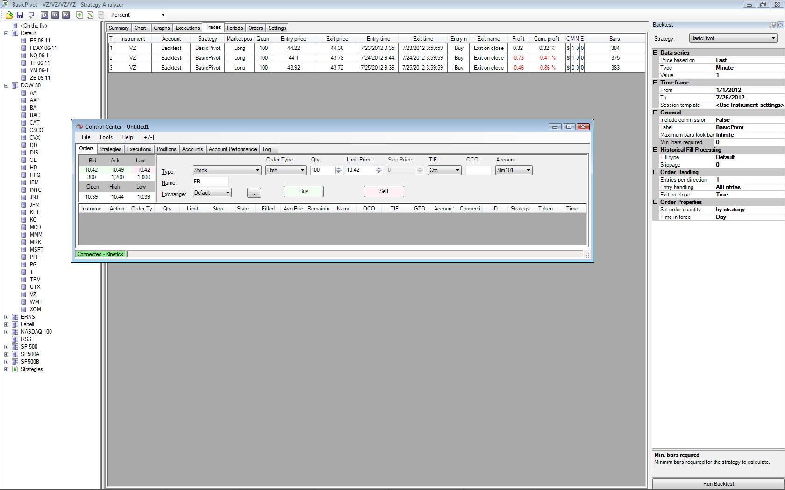Open the TIF dropdown showing Gtc

[x=457, y=170]
